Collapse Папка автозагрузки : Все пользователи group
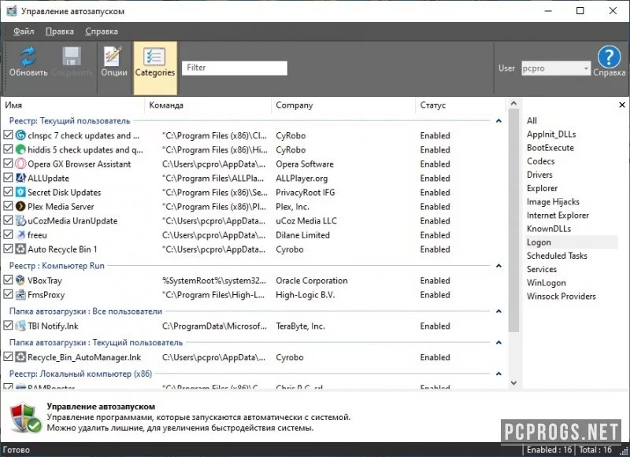This screenshot has width=630, height=457. click(498, 311)
